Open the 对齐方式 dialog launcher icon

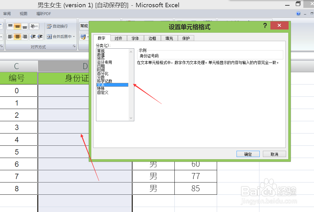pyautogui.click(x=74, y=46)
